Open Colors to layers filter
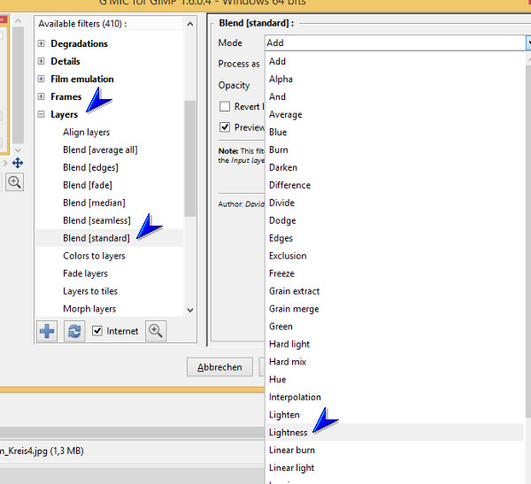The image size is (531, 484). [x=94, y=256]
